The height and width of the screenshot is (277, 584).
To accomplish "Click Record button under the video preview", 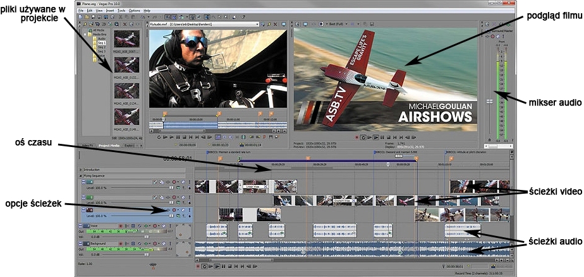I will pos(357,138).
